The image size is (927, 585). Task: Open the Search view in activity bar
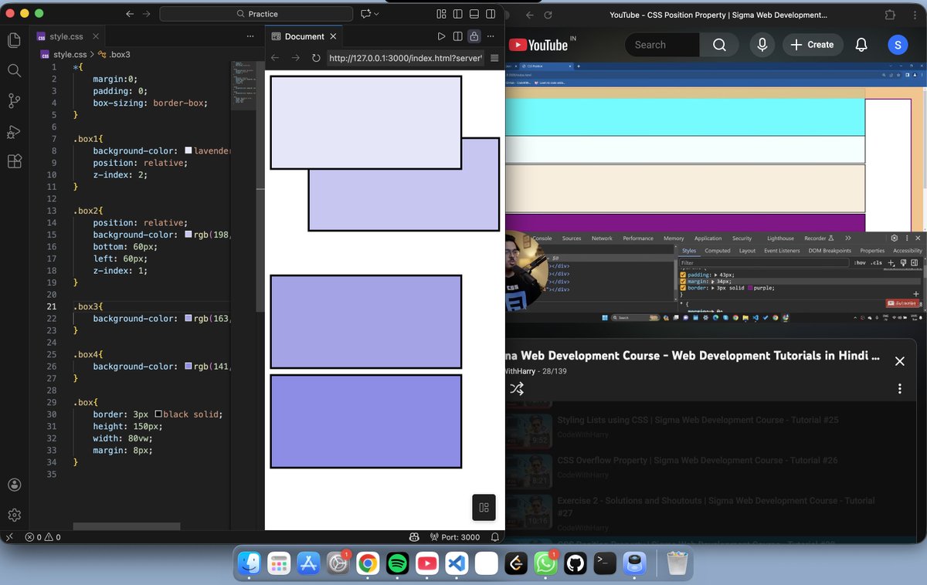(14, 70)
